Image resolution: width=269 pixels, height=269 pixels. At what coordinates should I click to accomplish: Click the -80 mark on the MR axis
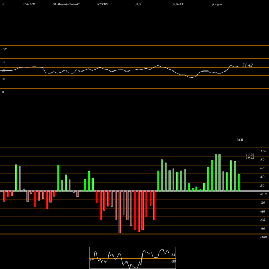pos(263,229)
